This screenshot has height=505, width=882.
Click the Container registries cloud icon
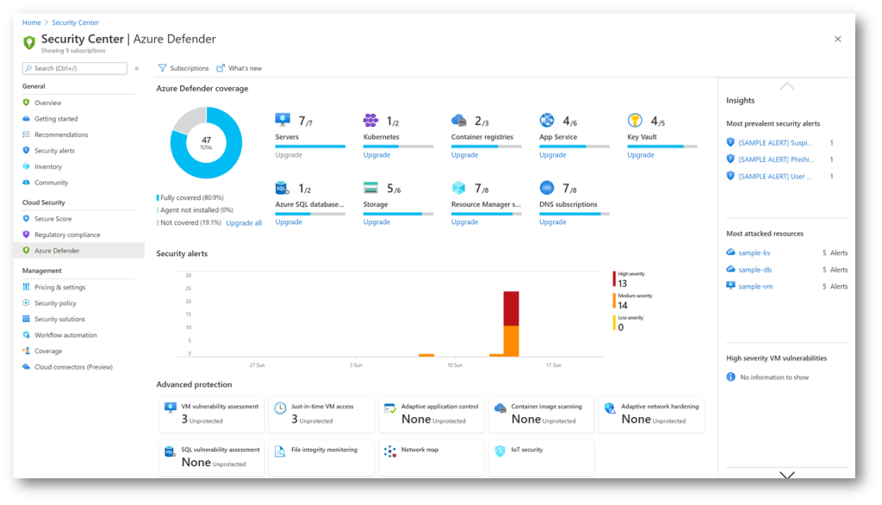[x=459, y=120]
